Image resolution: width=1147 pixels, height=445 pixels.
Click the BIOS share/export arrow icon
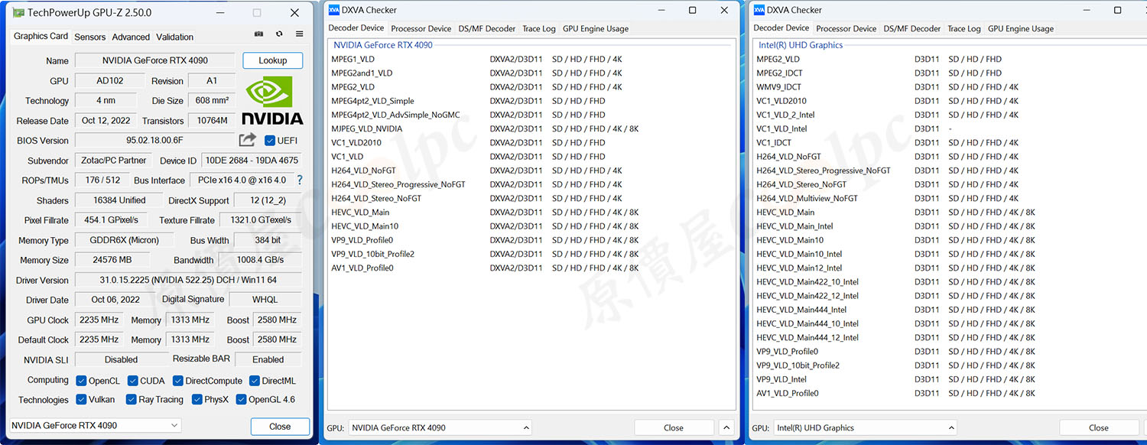tap(247, 140)
